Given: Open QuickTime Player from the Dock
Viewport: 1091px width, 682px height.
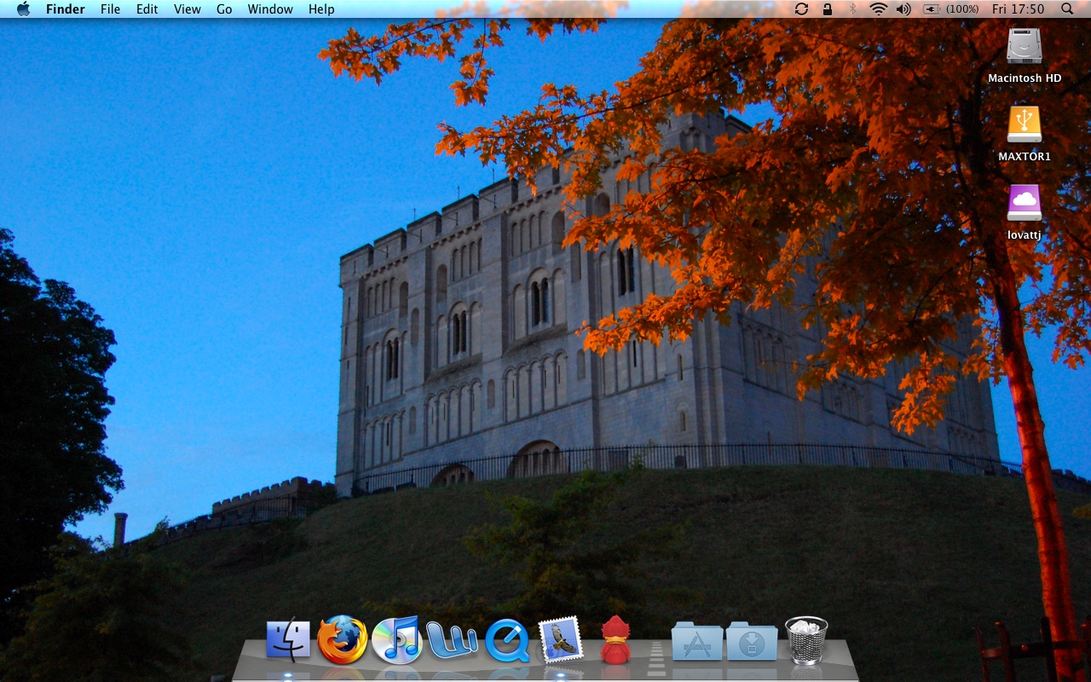Looking at the screenshot, I should coord(507,640).
